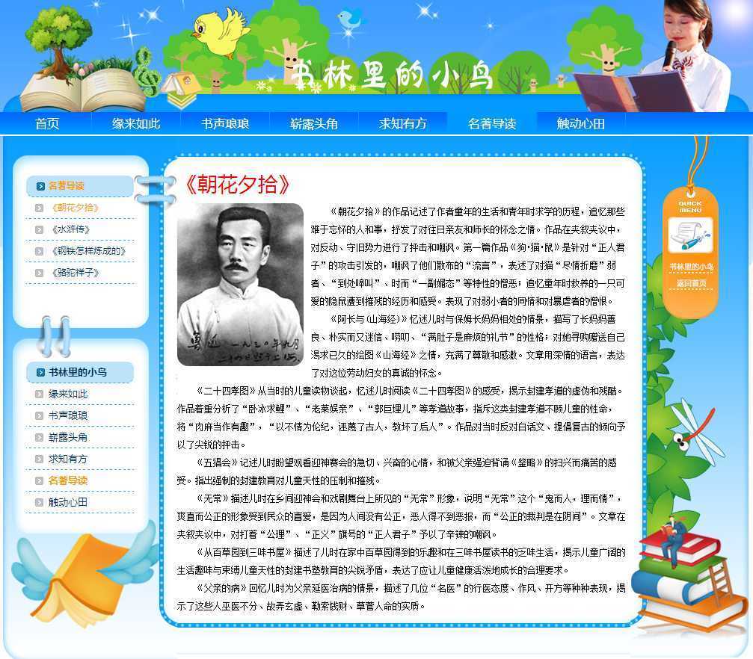Open 《钢铁怎样炼成的》 in the sidebar list
This screenshot has width=753, height=659.
click(x=87, y=251)
